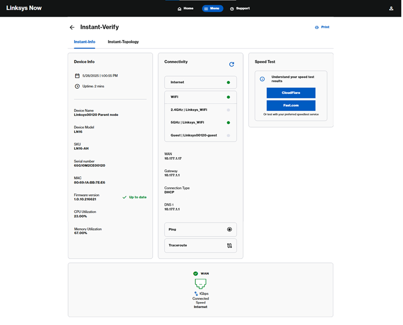
Task: Expand the 5GHz Linksys_WiFi entry
Action: click(200, 122)
